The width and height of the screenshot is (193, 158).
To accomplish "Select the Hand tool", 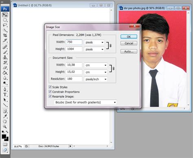I will [5, 121].
